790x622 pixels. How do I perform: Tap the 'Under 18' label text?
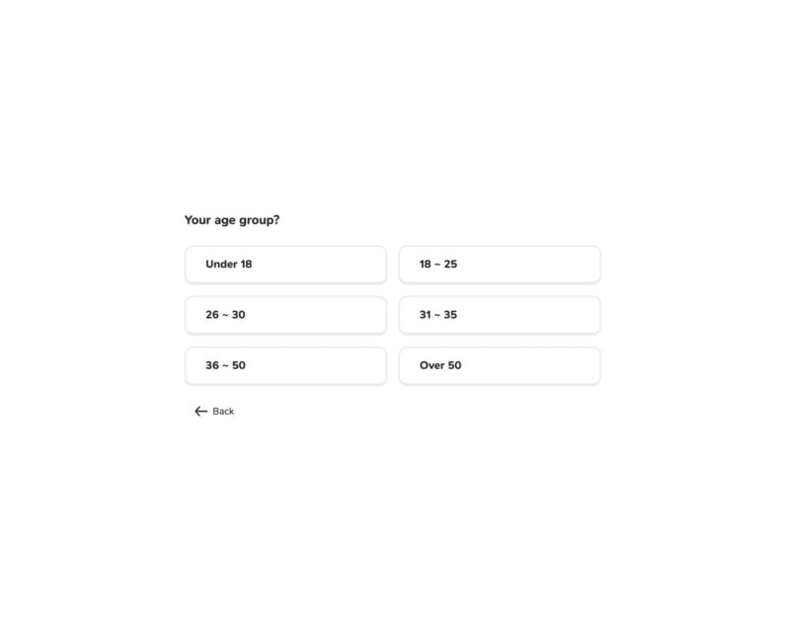229,264
